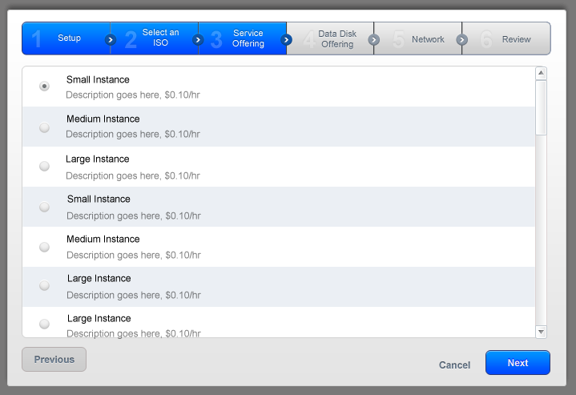Viewport: 576px width, 395px height.
Task: Click the arrow icon after Setup step
Action: pyautogui.click(x=111, y=39)
